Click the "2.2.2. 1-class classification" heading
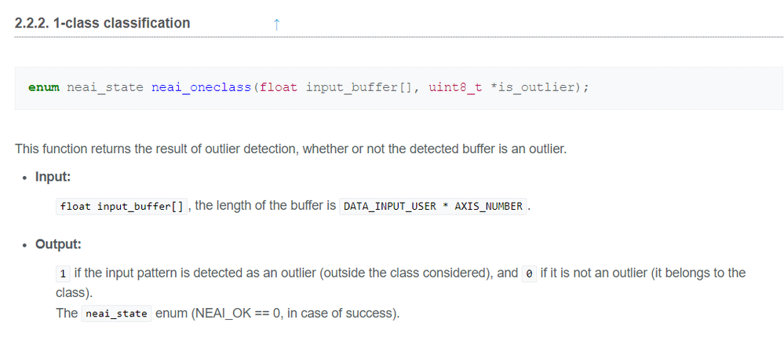The image size is (784, 341). click(x=103, y=23)
